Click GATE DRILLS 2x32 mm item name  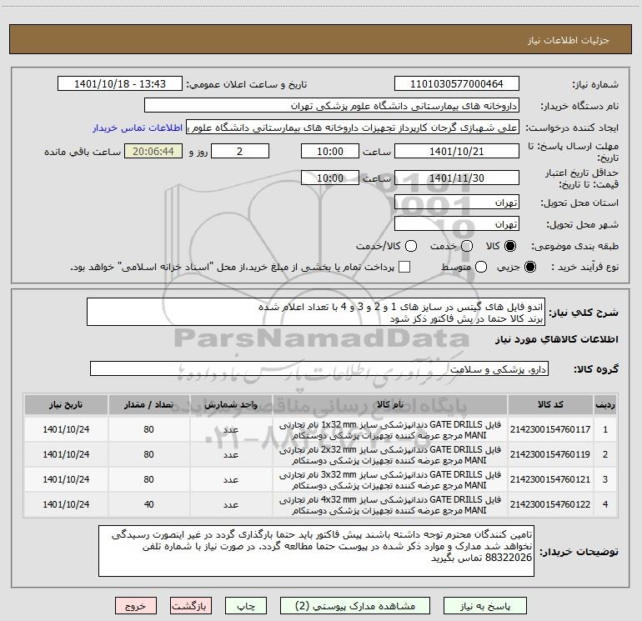pyautogui.click(x=390, y=455)
